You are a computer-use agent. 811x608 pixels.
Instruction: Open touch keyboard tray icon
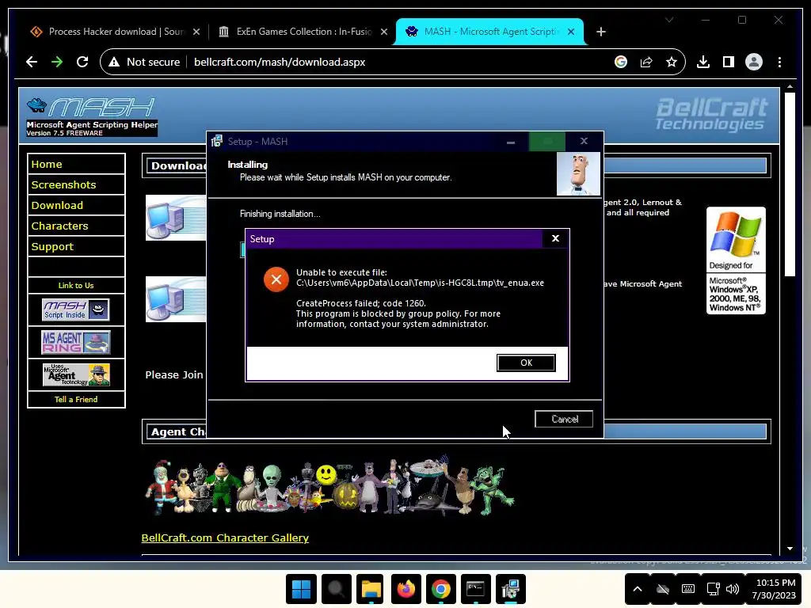click(x=688, y=589)
